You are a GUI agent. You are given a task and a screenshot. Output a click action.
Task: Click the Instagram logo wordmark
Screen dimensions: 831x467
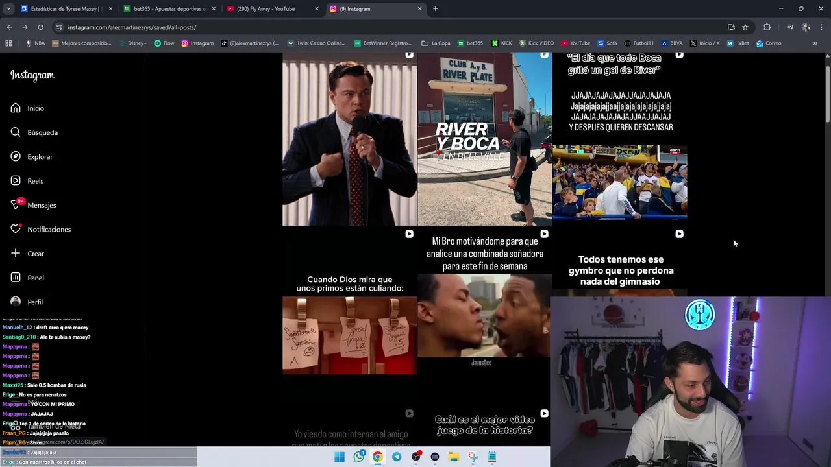coord(32,75)
